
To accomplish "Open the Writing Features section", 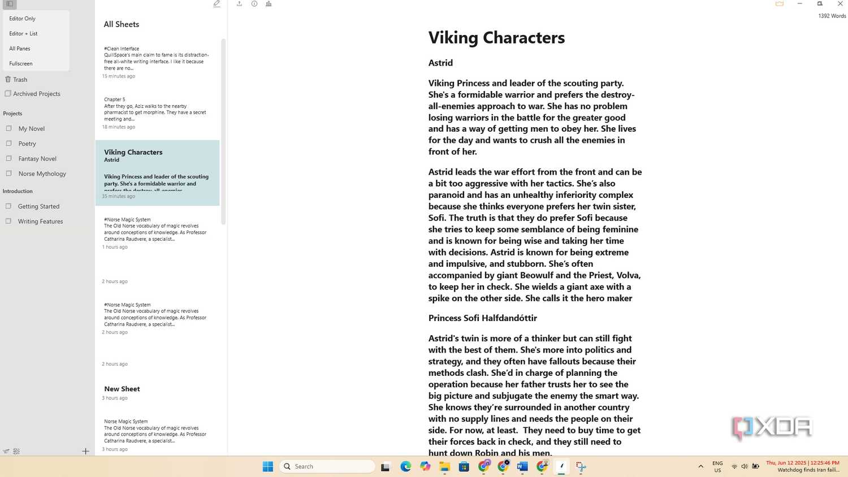I will click(40, 222).
